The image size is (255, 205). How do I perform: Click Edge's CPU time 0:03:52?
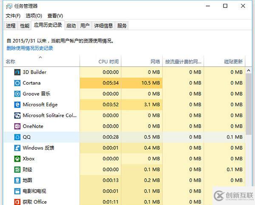click(x=110, y=105)
